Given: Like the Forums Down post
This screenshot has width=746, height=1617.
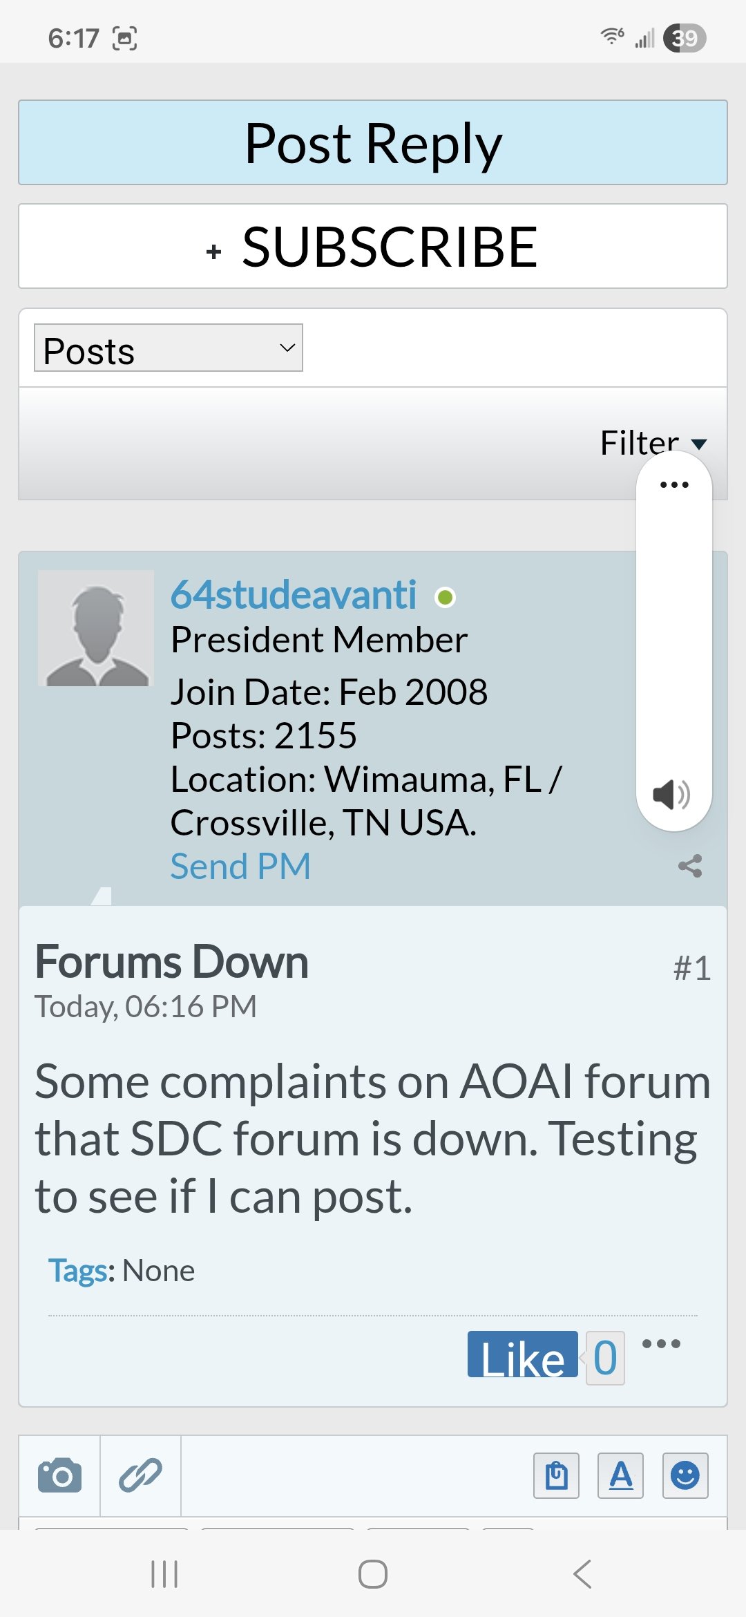Looking at the screenshot, I should pyautogui.click(x=522, y=1355).
